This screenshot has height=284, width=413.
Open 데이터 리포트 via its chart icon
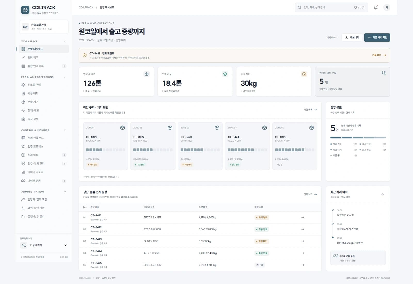pyautogui.click(x=23, y=172)
